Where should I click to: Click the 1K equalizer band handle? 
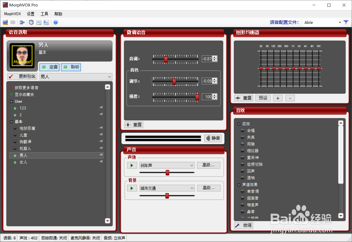pyautogui.click(x=293, y=68)
